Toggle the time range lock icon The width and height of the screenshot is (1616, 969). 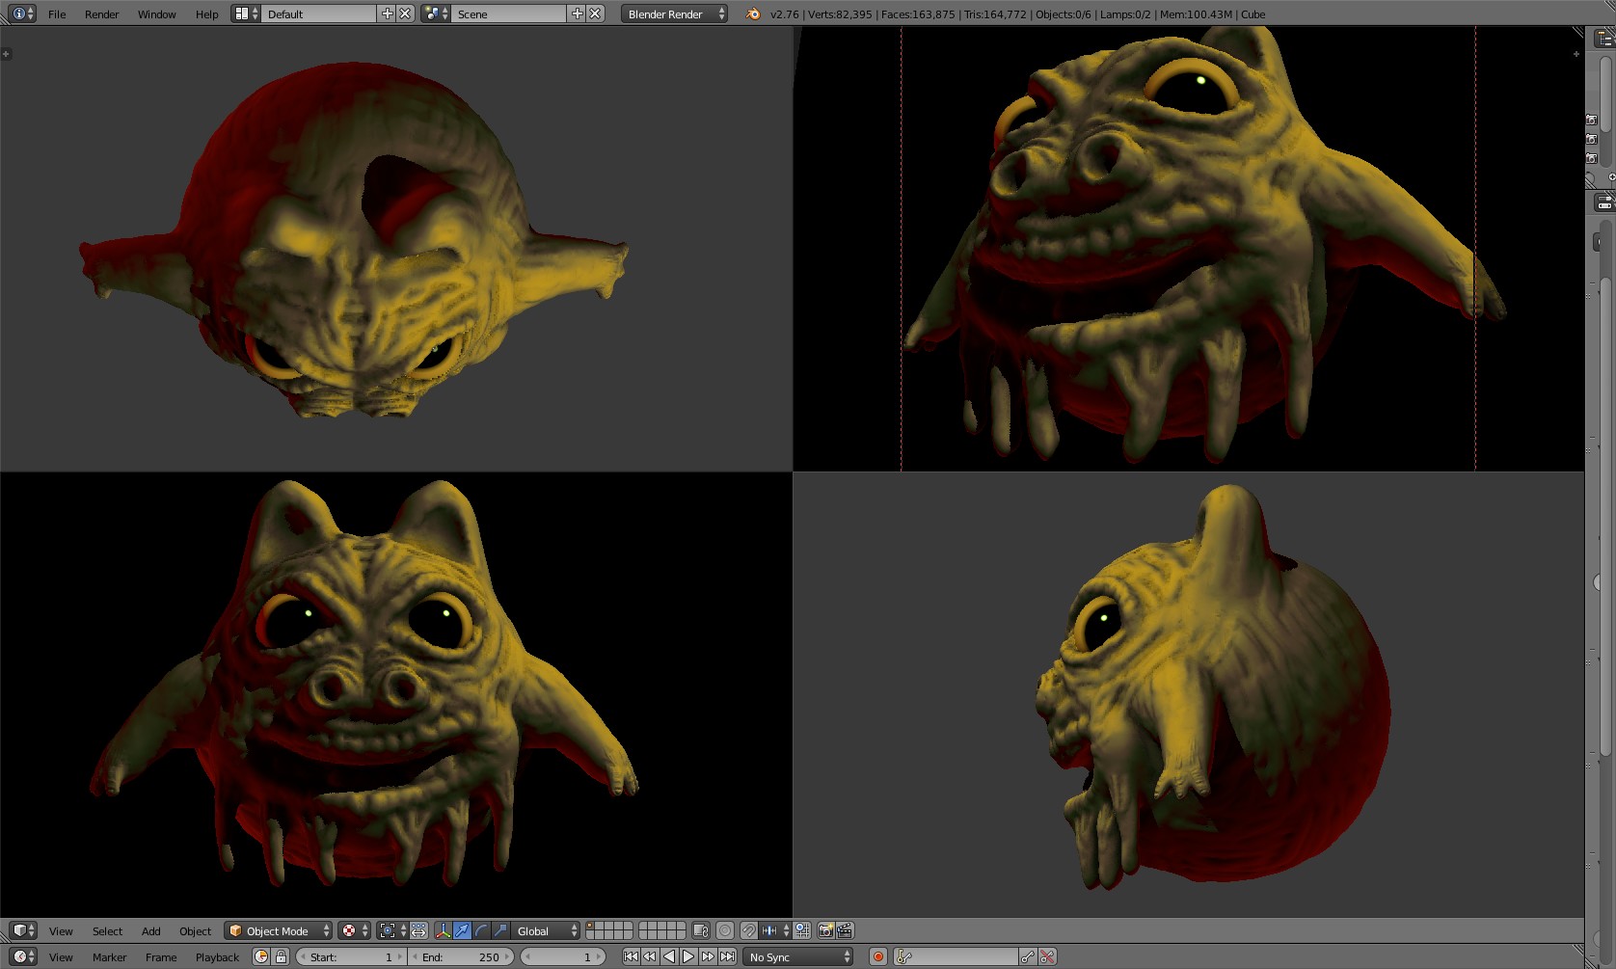pyautogui.click(x=281, y=956)
